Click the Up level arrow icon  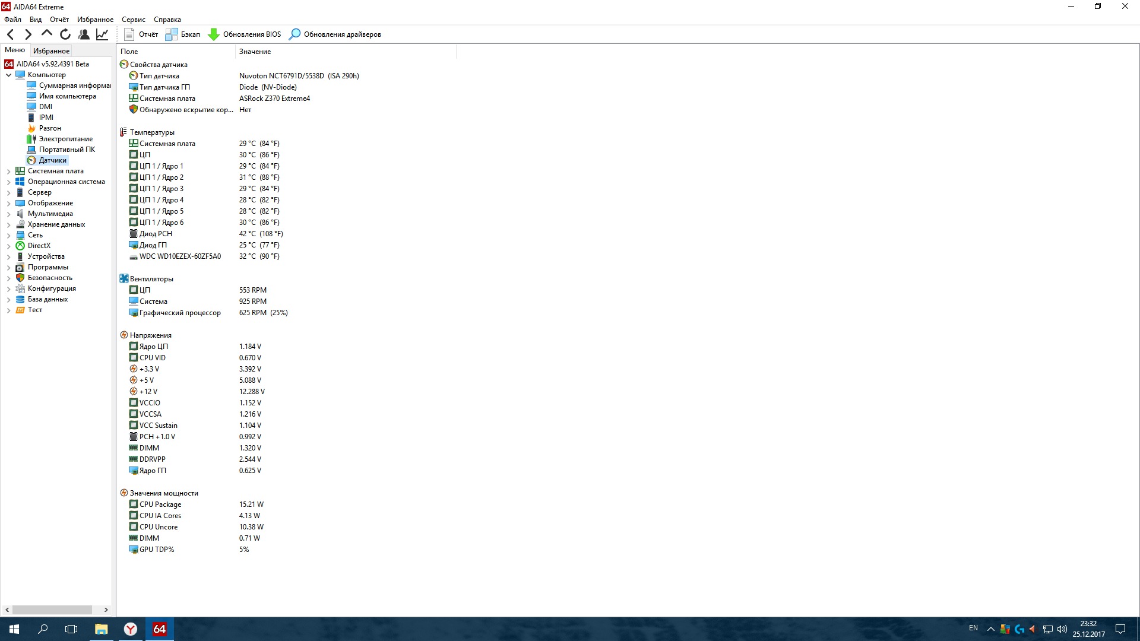coord(46,34)
